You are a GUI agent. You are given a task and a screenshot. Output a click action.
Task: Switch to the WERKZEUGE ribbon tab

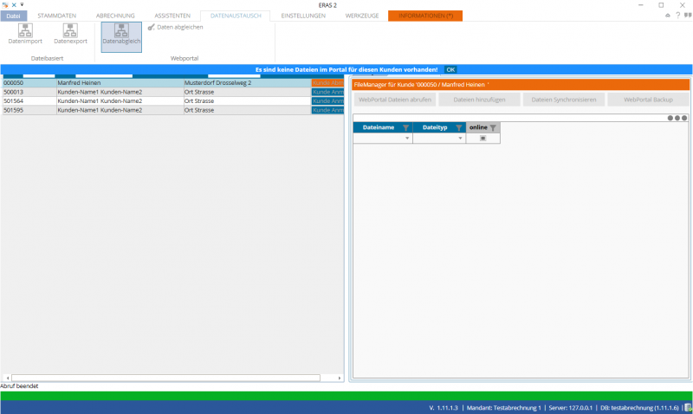coord(362,16)
